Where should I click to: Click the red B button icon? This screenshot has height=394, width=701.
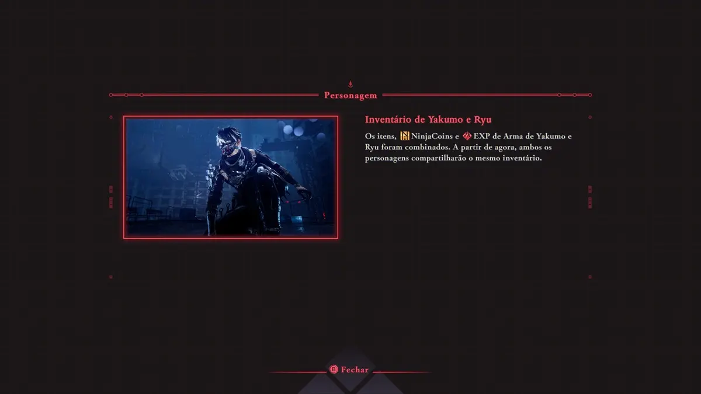pyautogui.click(x=333, y=369)
